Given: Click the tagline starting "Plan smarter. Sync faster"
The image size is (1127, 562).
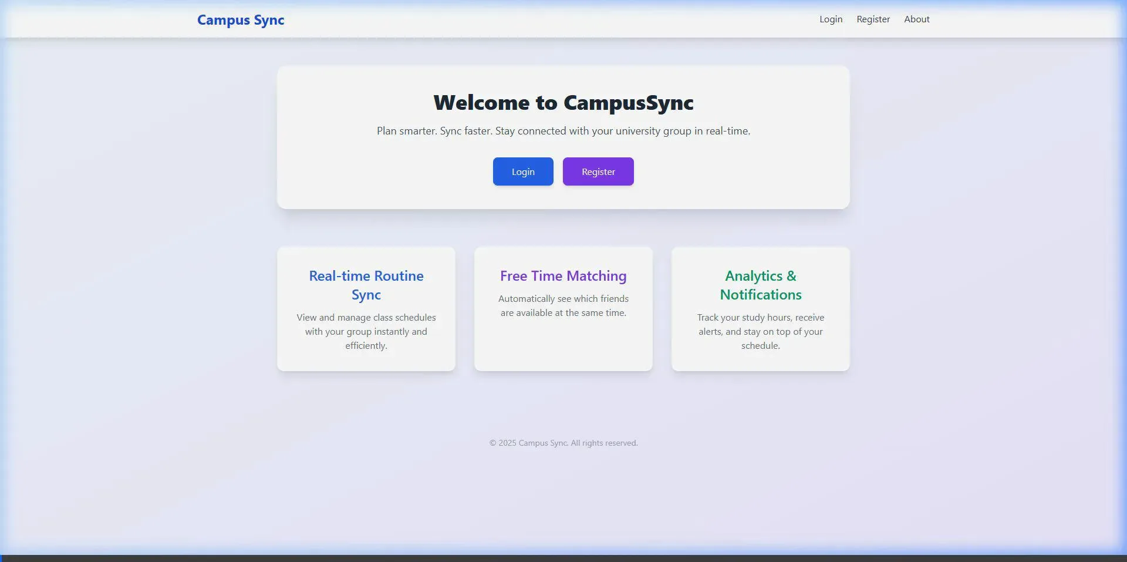Looking at the screenshot, I should coord(563,131).
